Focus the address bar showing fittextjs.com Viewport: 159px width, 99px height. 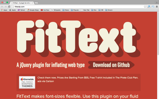tap(79, 7)
